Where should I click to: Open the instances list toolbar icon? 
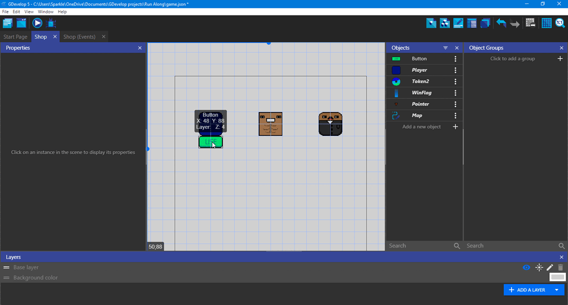pos(471,23)
